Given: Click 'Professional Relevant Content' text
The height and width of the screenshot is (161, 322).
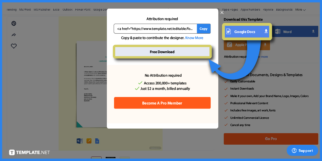Looking at the screenshot, I should click(249, 103).
